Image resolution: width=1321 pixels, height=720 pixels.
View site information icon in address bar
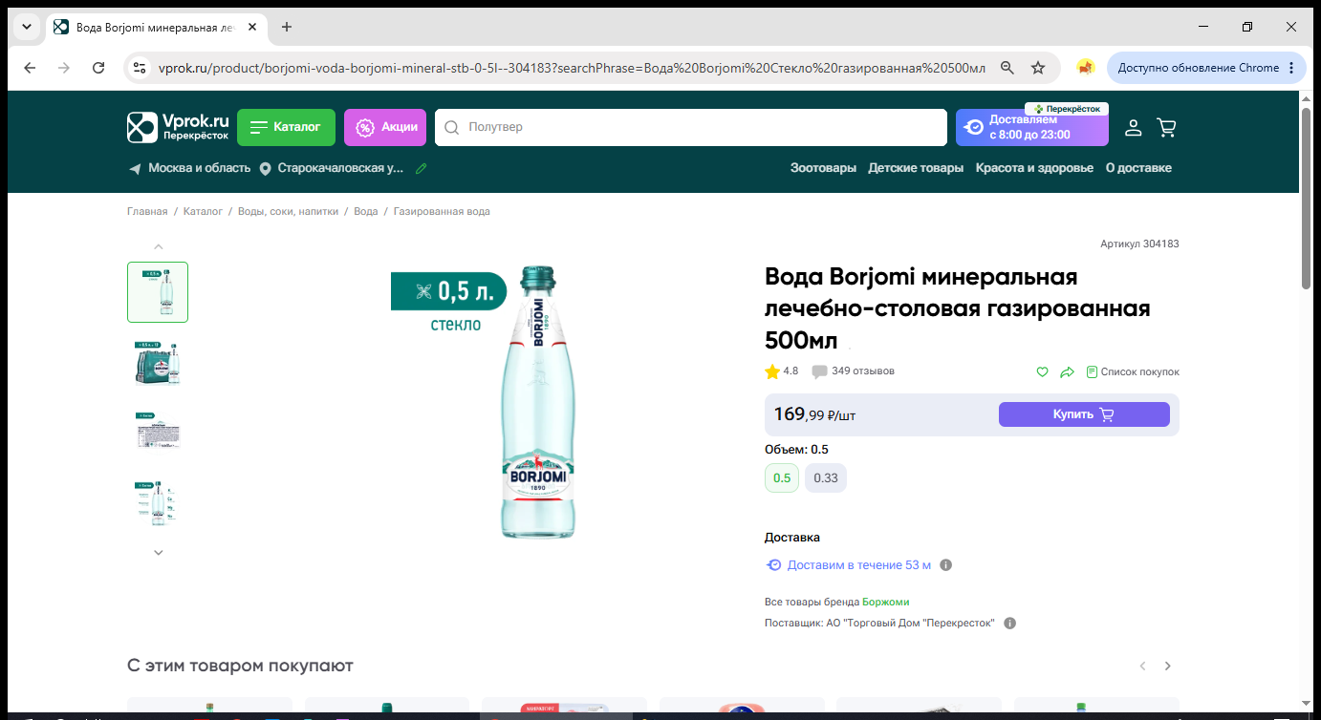click(140, 68)
